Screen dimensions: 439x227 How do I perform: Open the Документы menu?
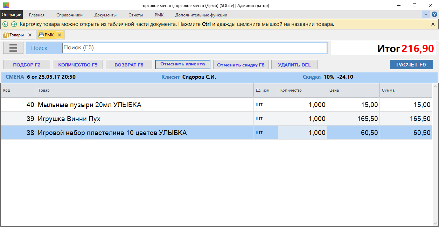point(105,15)
